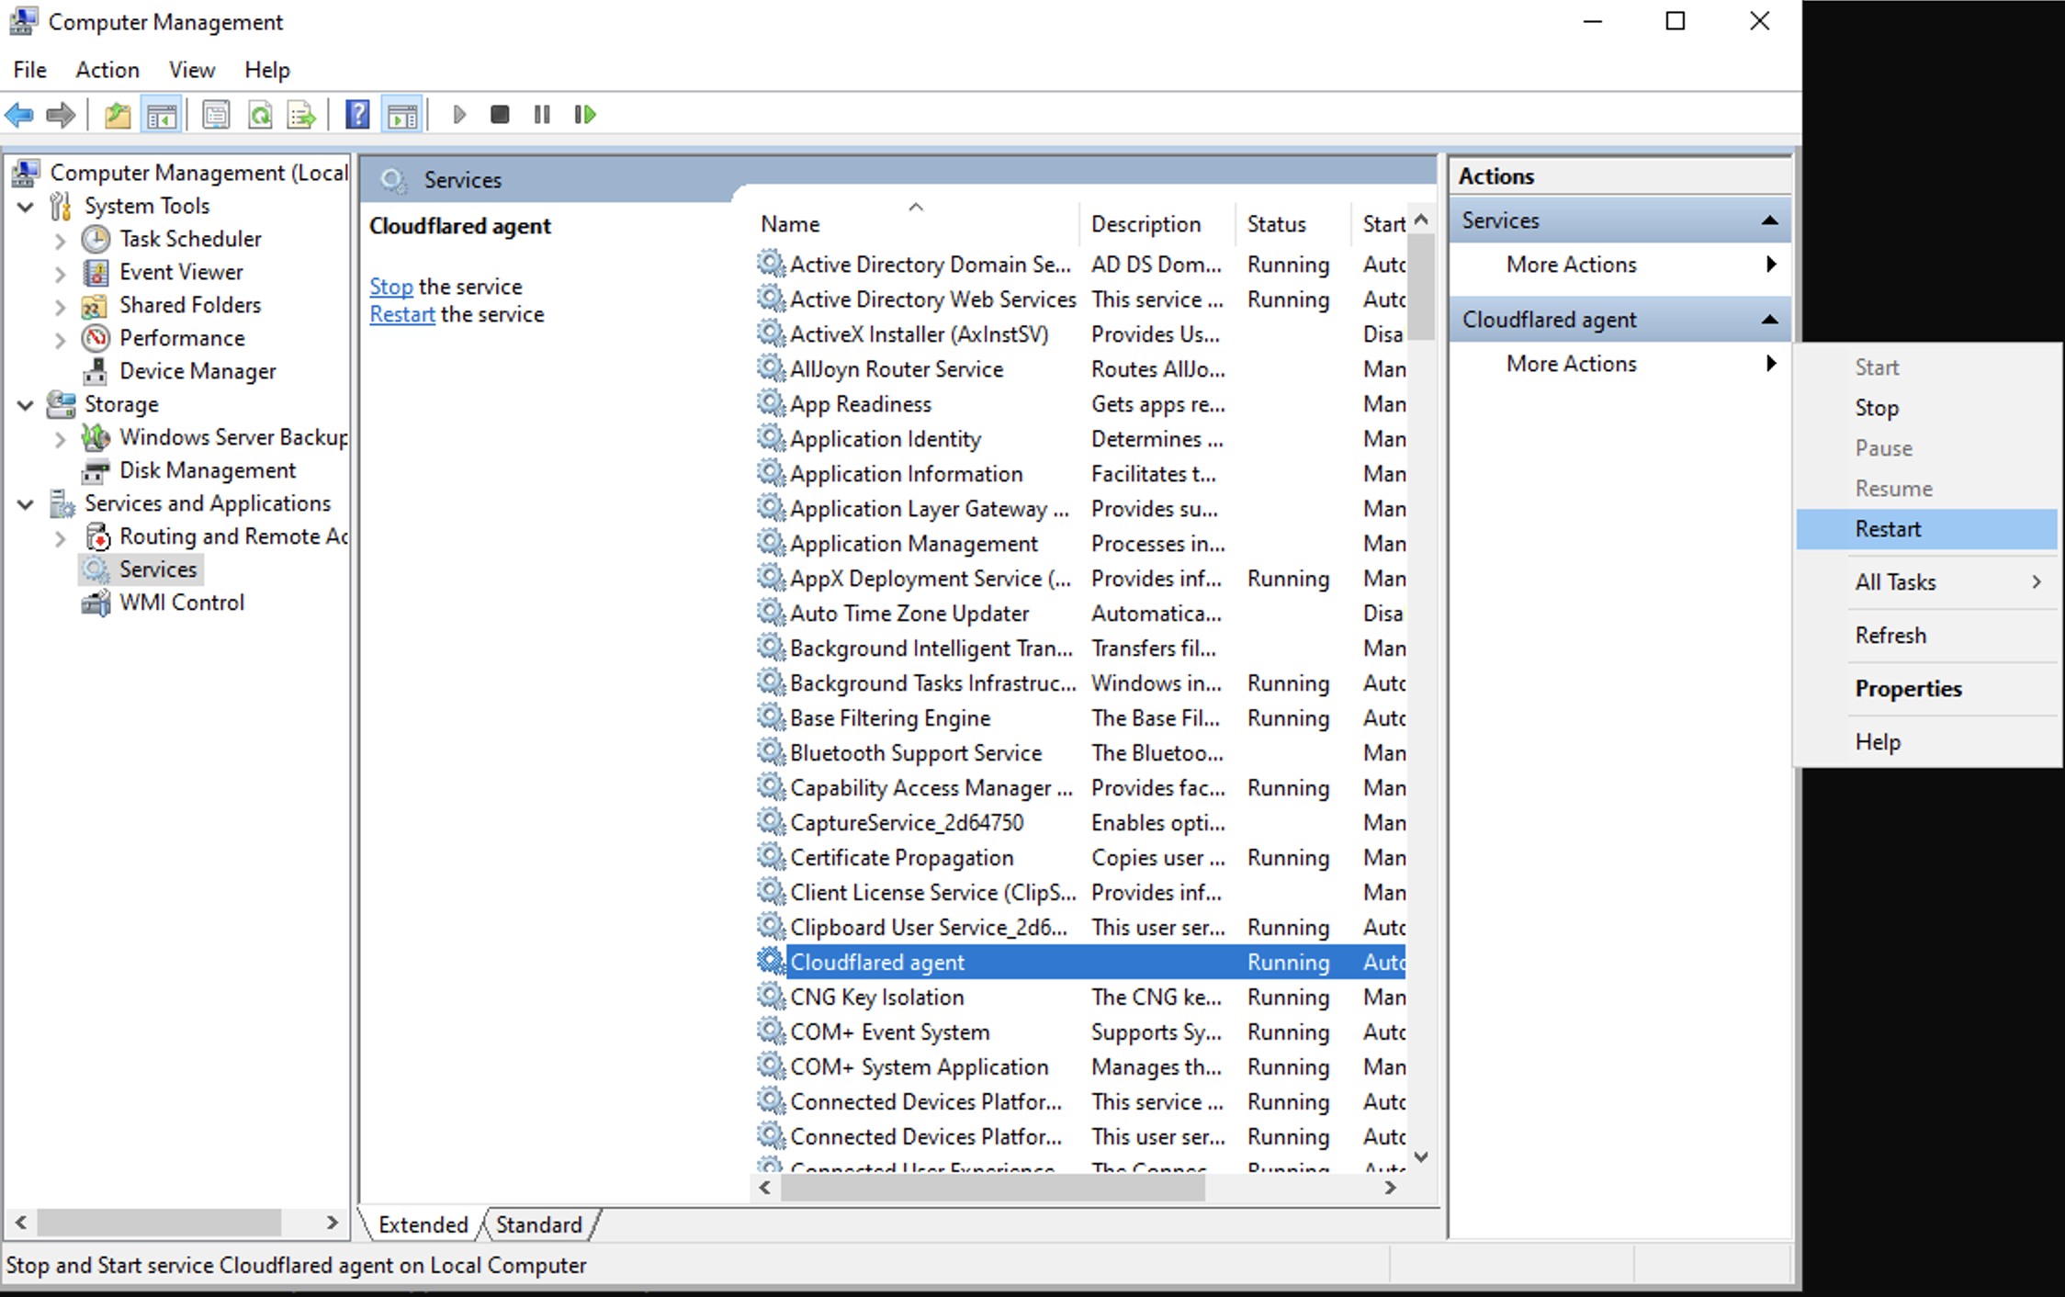Stop the selected service using toolbar icon
The width and height of the screenshot is (2065, 1297).
click(x=500, y=114)
